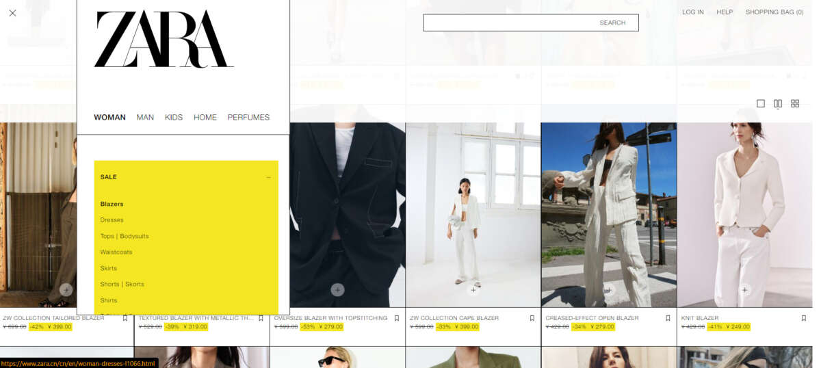This screenshot has height=368, width=821.
Task: Open Dresses in the sale menu
Action: pos(112,220)
